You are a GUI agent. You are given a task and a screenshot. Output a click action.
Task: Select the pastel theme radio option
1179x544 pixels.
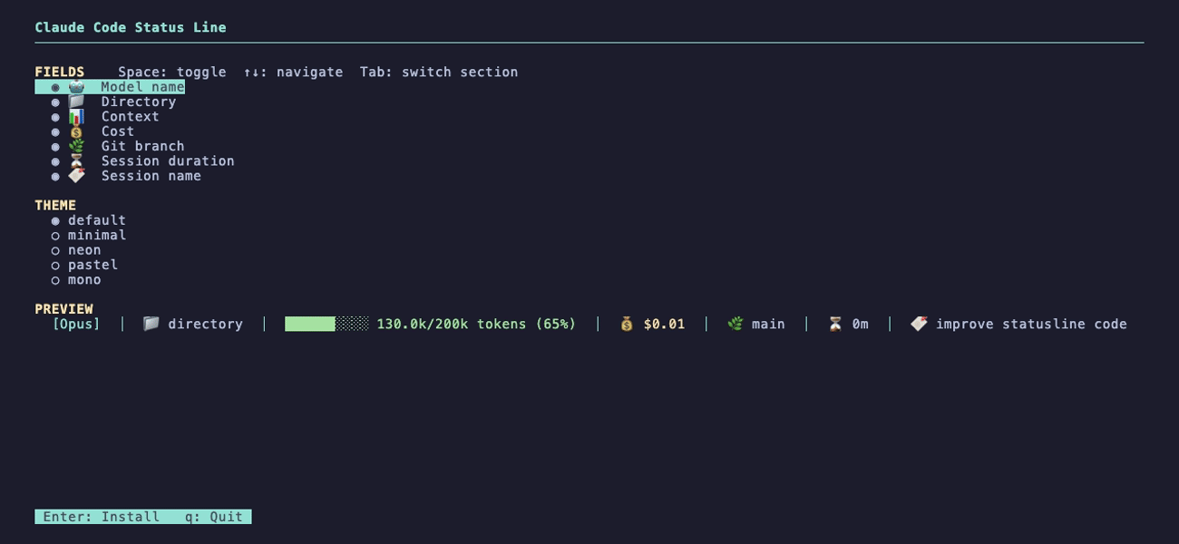tap(55, 266)
